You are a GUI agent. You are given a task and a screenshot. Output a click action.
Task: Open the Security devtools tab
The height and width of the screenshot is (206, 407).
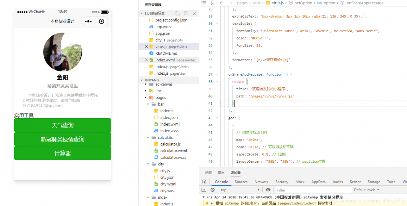tap(282, 182)
